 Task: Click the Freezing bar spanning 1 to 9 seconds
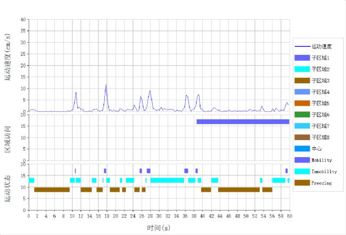(x=52, y=189)
